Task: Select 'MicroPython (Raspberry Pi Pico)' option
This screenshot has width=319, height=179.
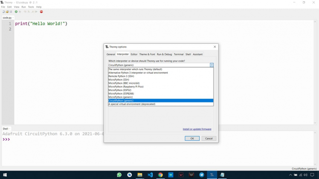Action: click(x=161, y=87)
